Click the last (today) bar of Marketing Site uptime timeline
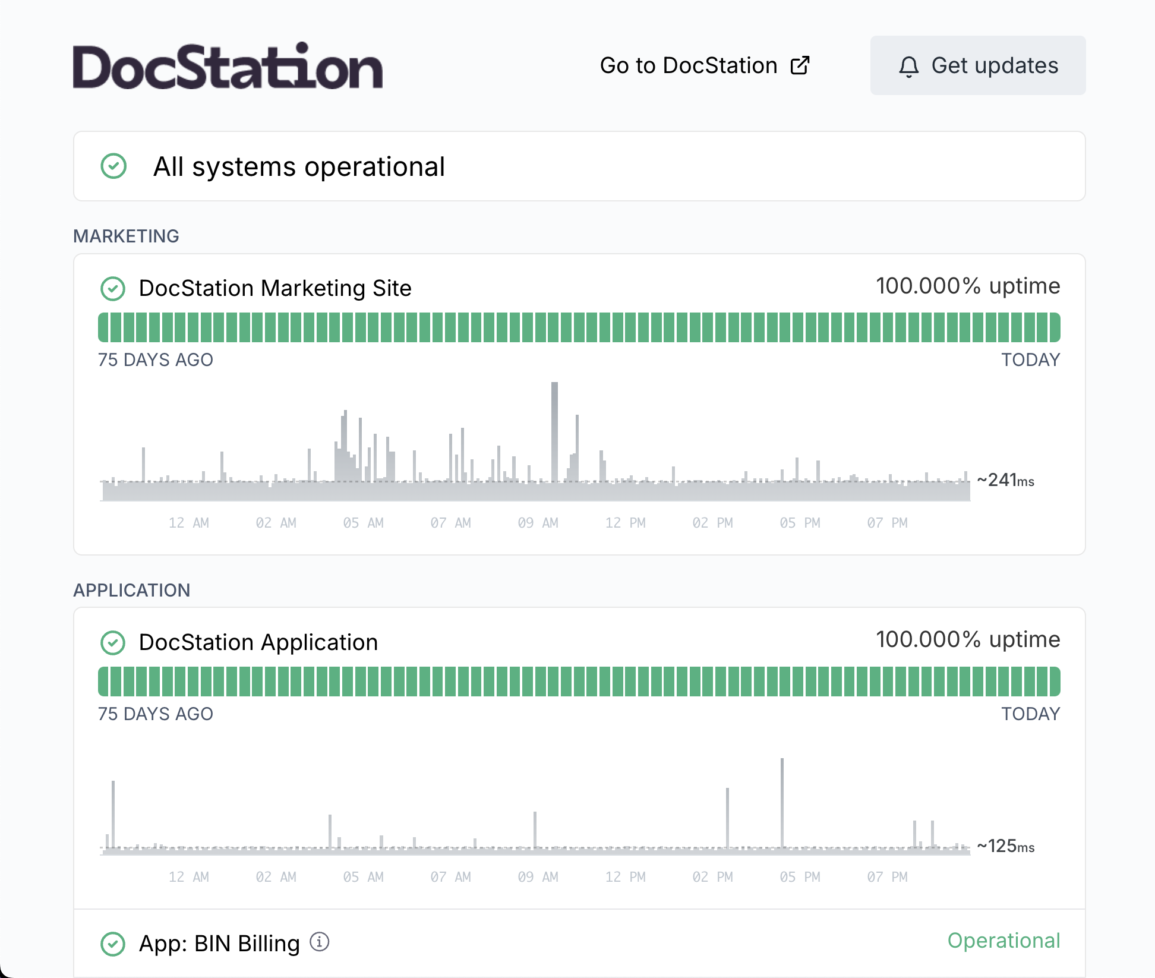The image size is (1155, 978). point(1055,327)
